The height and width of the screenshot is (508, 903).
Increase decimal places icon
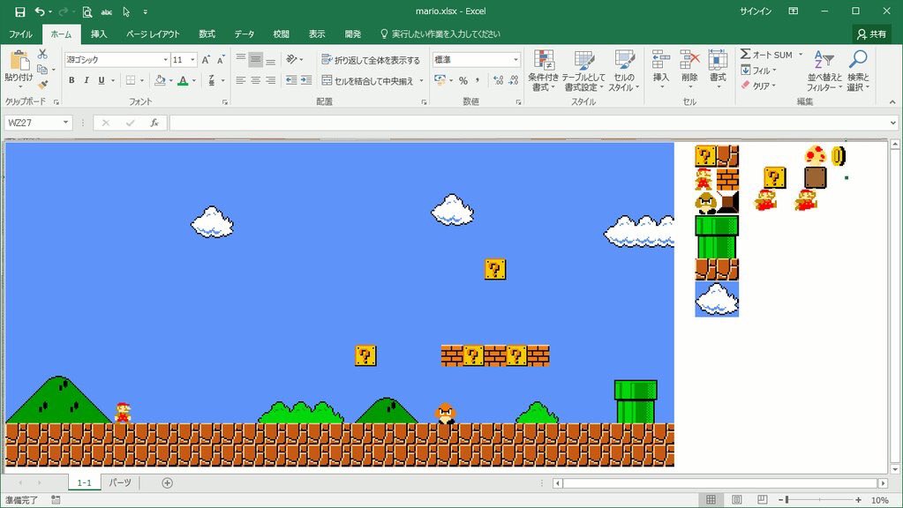pyautogui.click(x=498, y=80)
